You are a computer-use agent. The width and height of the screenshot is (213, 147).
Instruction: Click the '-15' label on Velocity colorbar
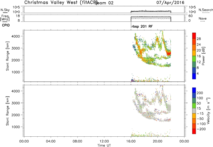pyautogui.click(x=200, y=113)
